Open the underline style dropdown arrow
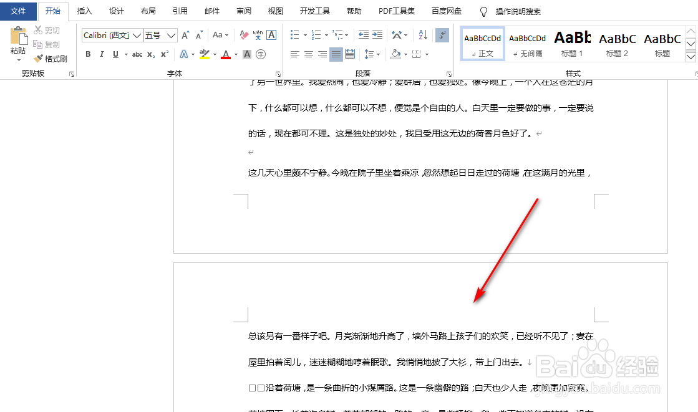Viewport: 698px width, 412px height. pyautogui.click(x=127, y=54)
